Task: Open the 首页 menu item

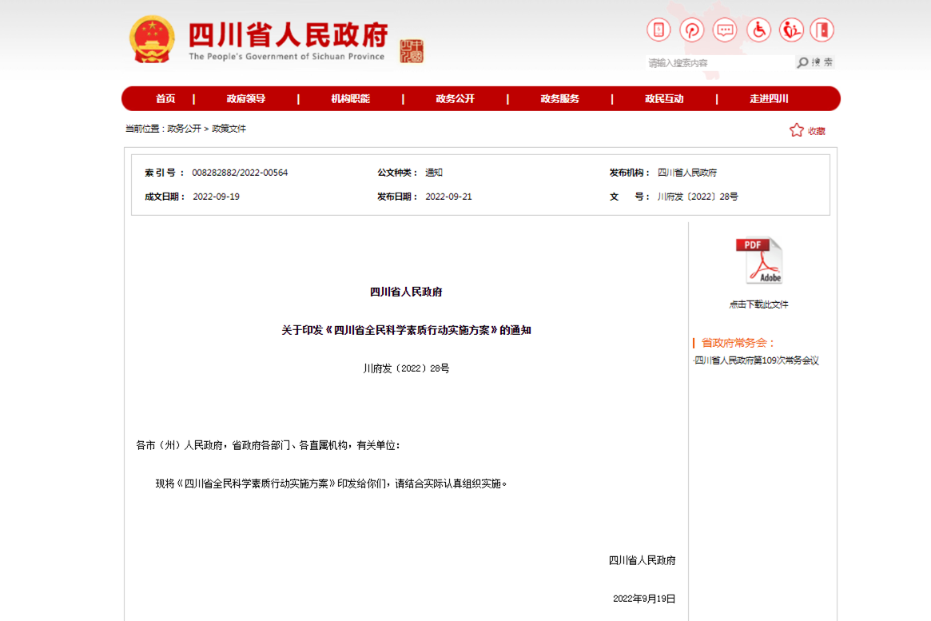Action: click(x=165, y=98)
